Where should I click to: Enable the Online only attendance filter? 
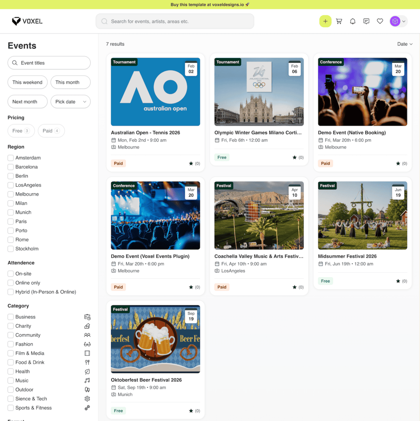coord(11,283)
